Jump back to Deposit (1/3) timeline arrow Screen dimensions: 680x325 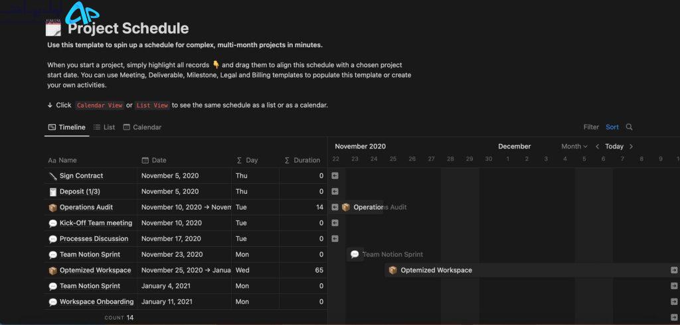point(335,191)
